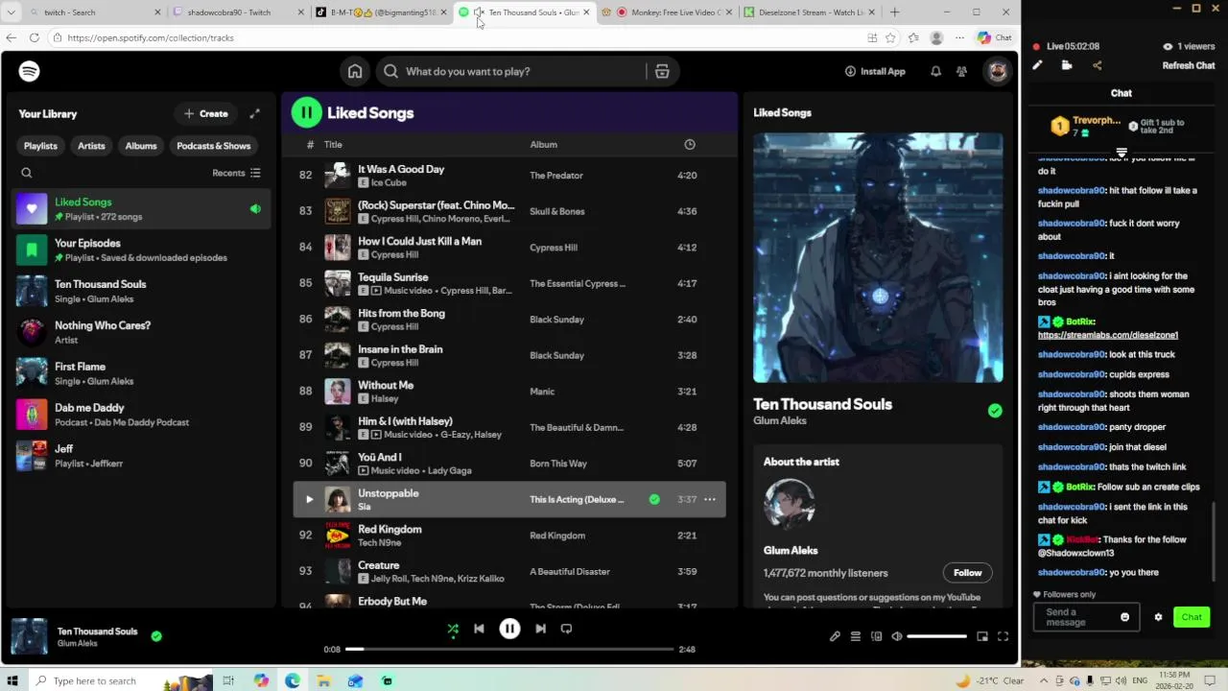Toggle shuffle in the player
The image size is (1228, 691).
tap(453, 629)
